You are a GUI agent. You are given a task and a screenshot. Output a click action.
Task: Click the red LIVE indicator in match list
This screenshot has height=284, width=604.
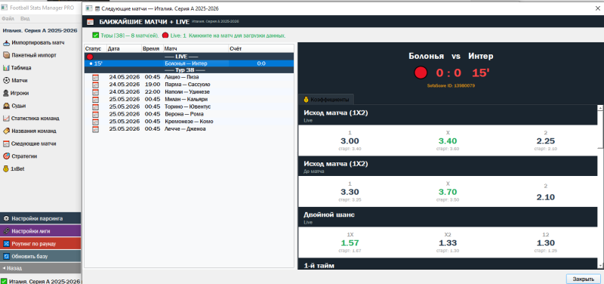pyautogui.click(x=90, y=57)
